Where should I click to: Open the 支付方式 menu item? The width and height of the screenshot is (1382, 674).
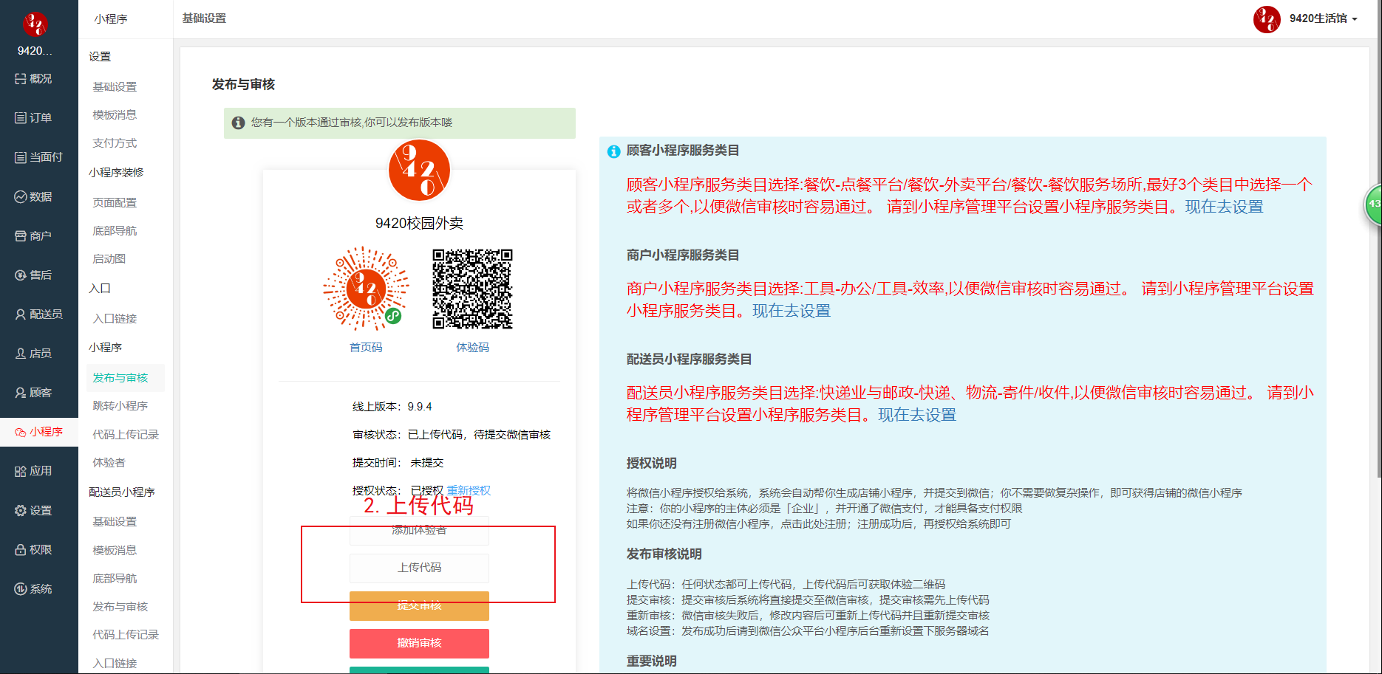tap(115, 143)
